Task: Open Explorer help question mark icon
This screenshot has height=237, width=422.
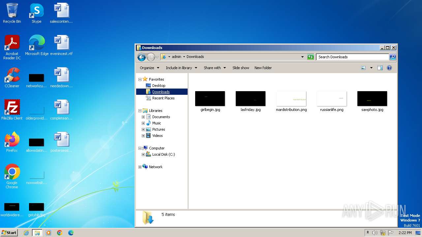Action: pyautogui.click(x=389, y=68)
